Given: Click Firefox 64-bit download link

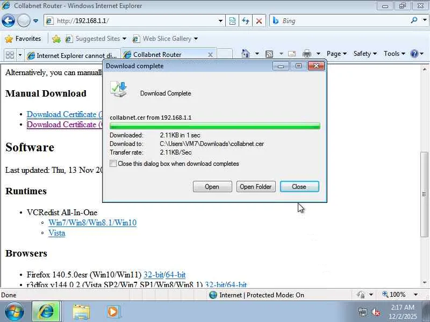Looking at the screenshot, I should coord(176,274).
